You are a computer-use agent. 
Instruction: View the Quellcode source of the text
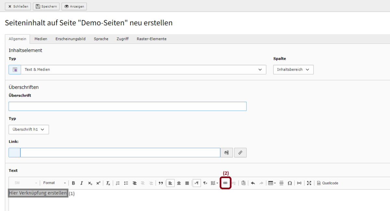coord(328,183)
